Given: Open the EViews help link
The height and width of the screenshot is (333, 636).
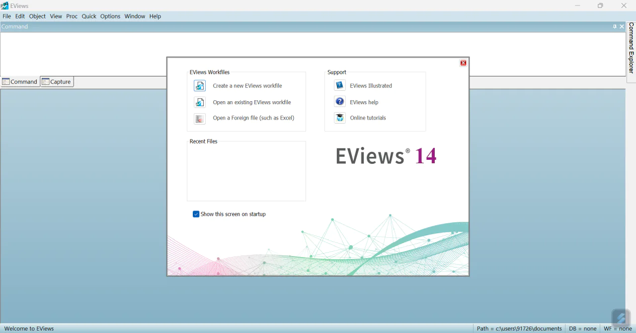Looking at the screenshot, I should [x=364, y=102].
